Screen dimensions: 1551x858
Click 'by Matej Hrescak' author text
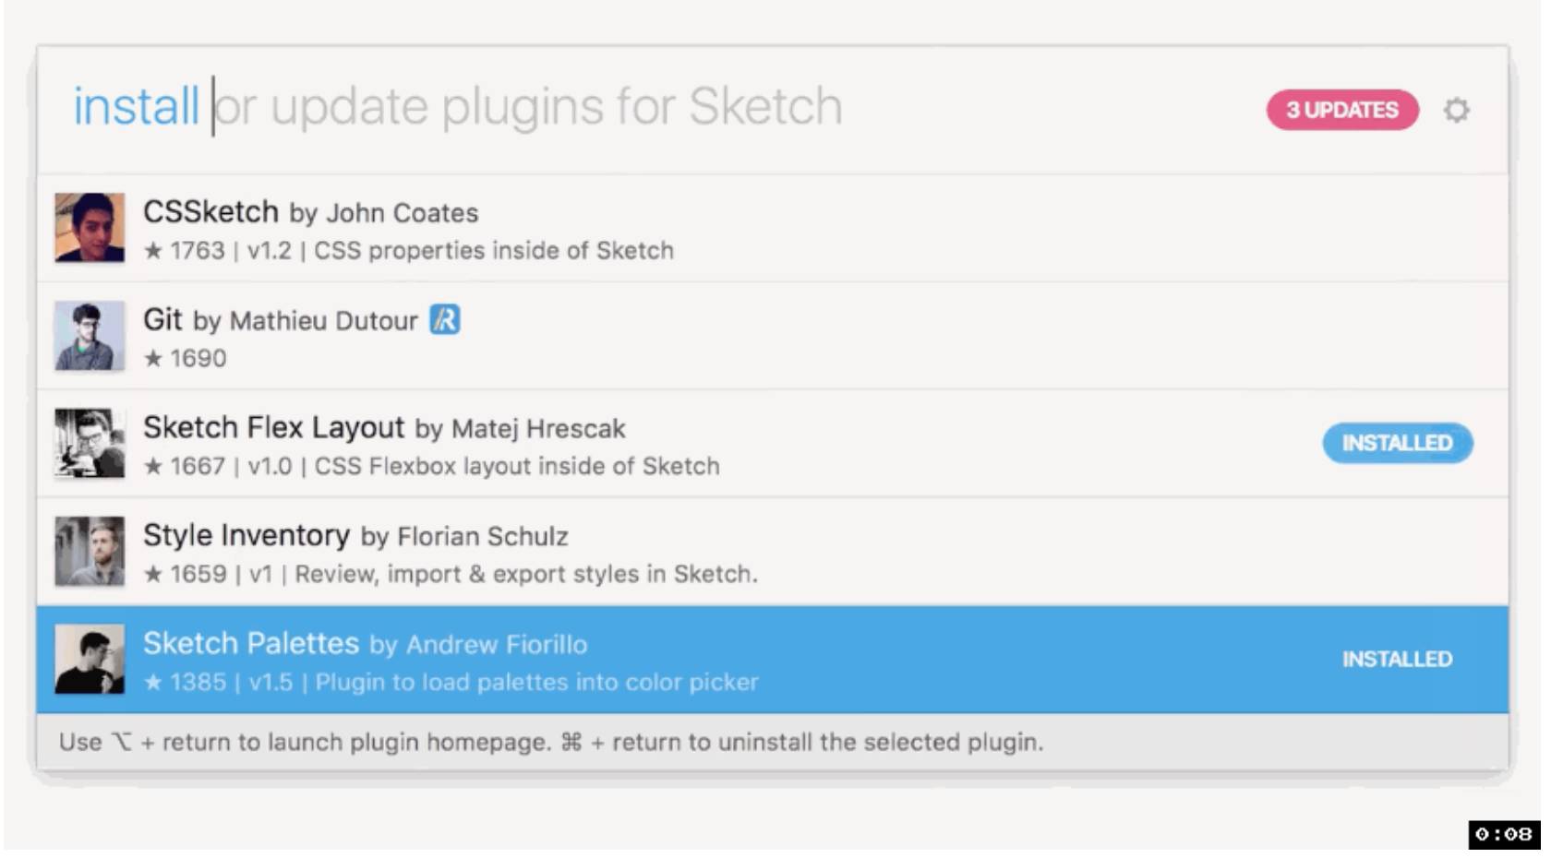[520, 429]
